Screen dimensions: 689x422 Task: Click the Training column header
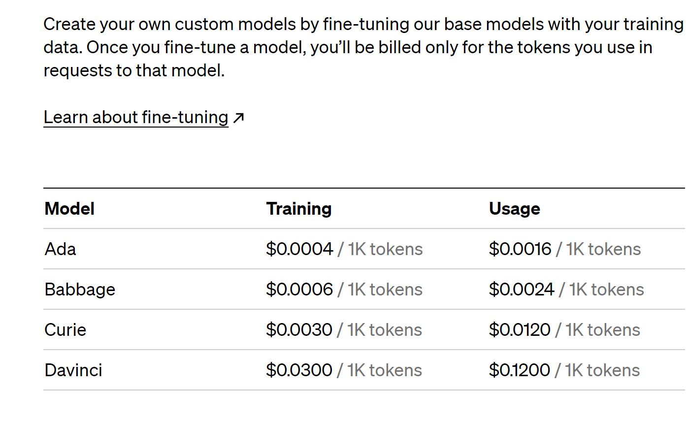coord(299,209)
